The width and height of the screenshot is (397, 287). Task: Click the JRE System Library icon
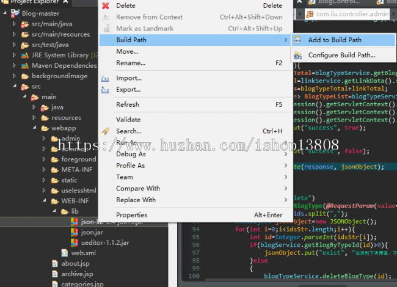(x=25, y=55)
